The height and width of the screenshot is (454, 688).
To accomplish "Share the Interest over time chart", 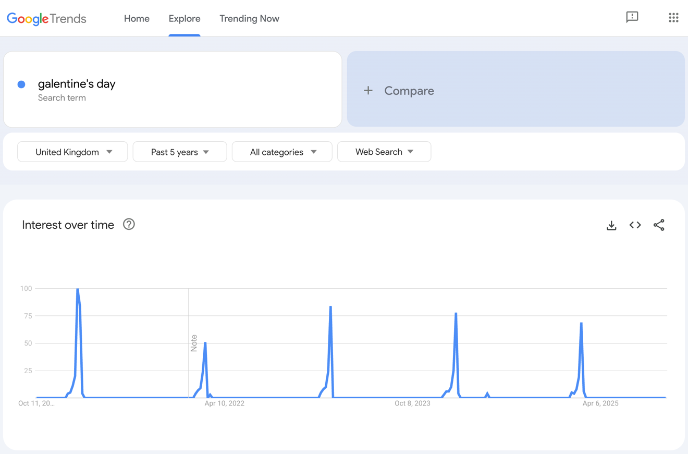I will (659, 225).
